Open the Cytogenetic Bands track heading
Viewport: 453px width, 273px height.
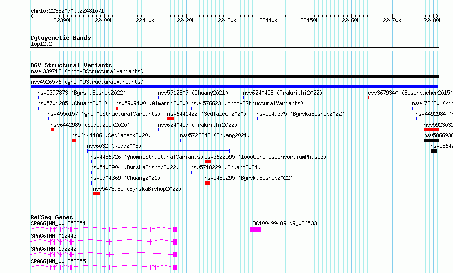[61, 38]
